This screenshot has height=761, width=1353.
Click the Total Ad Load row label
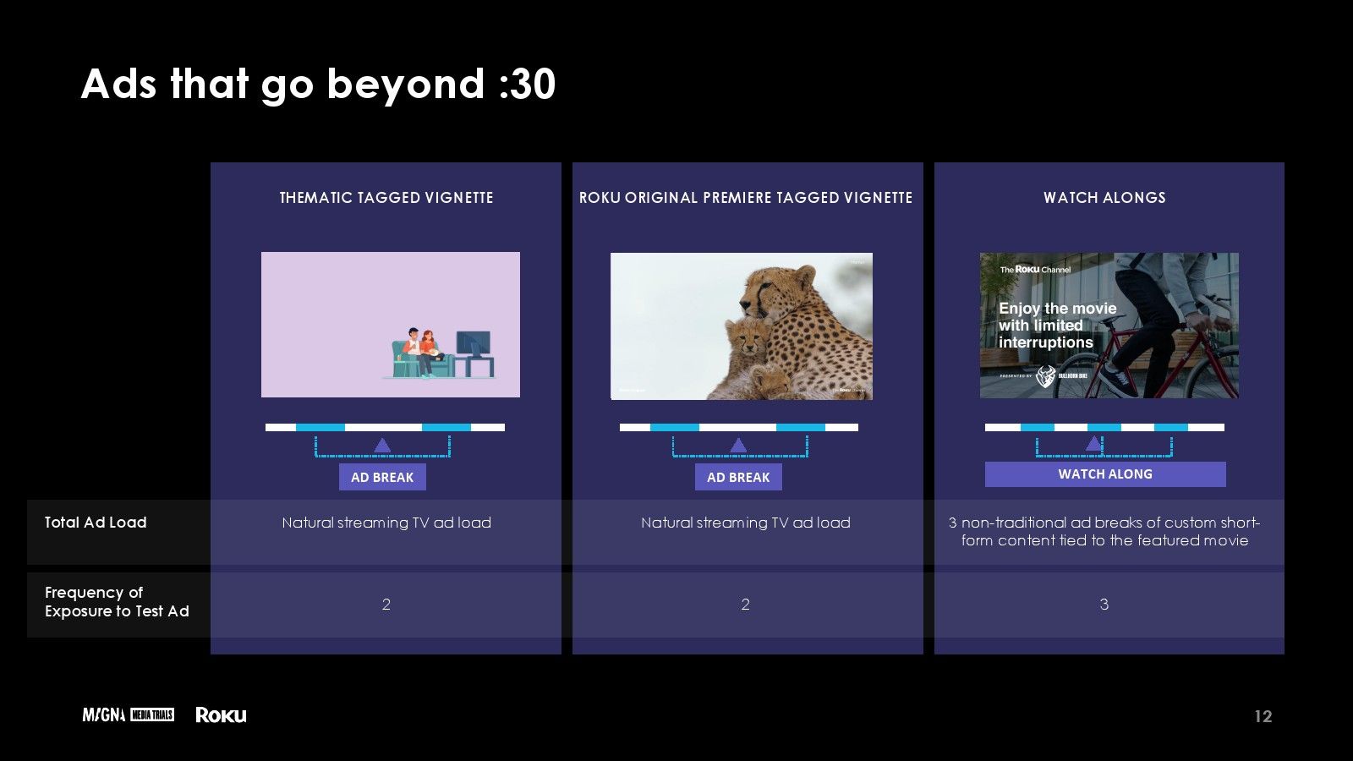pyautogui.click(x=96, y=523)
